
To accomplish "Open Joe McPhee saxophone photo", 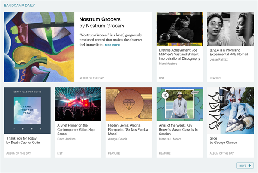I will tap(180, 29).
